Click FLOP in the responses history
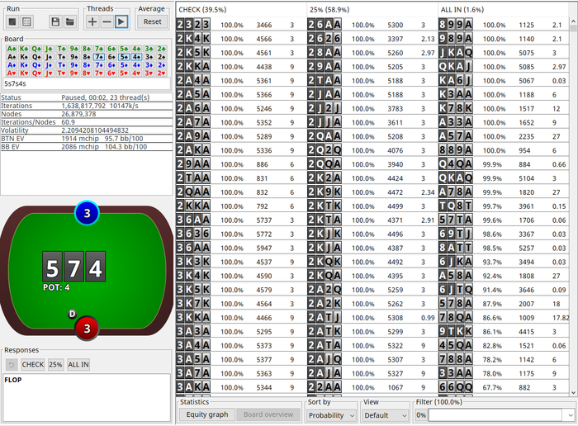This screenshot has width=578, height=426. [x=13, y=380]
